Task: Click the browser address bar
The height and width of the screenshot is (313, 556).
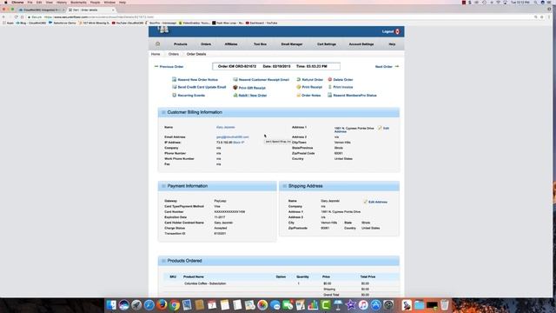Action: (x=276, y=17)
